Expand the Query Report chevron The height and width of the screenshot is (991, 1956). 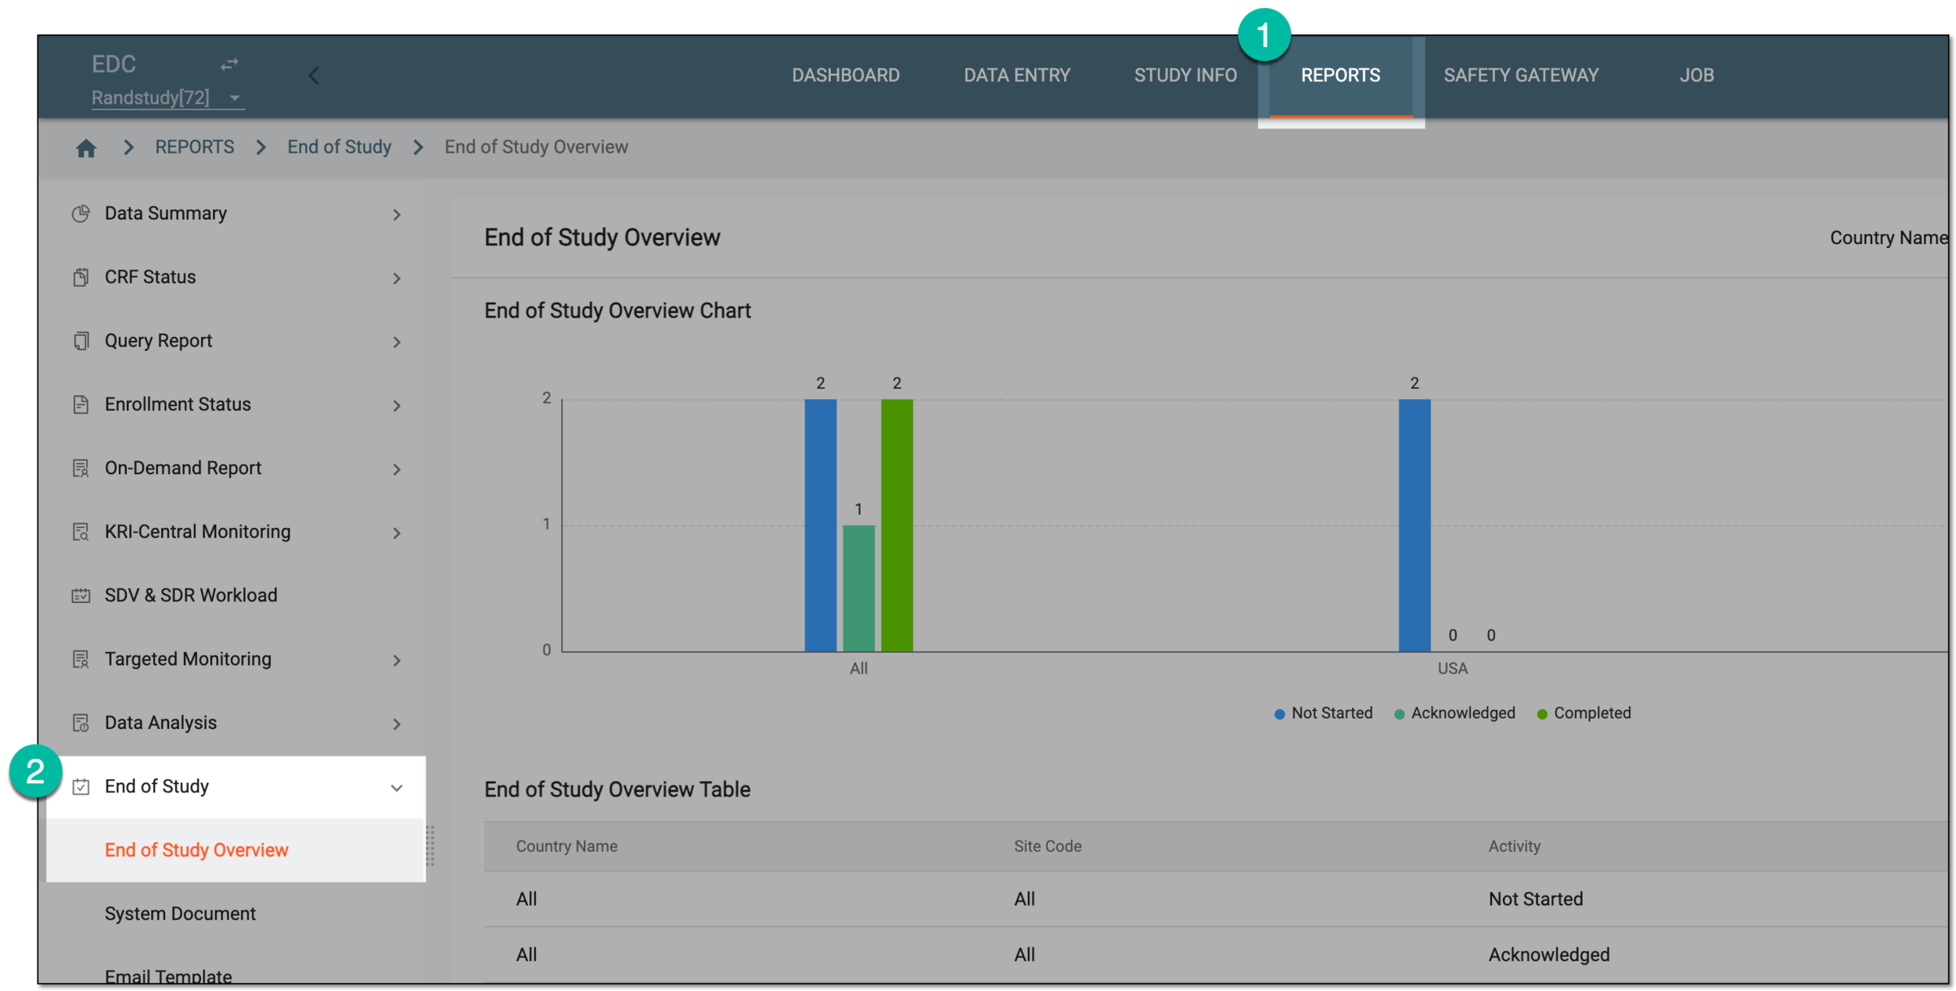point(397,342)
